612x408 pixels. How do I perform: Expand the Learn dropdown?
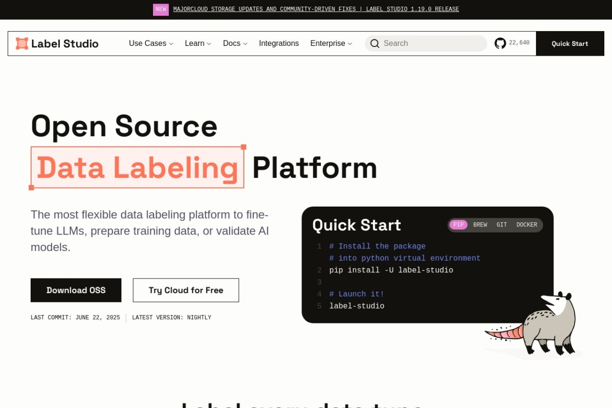tap(197, 43)
